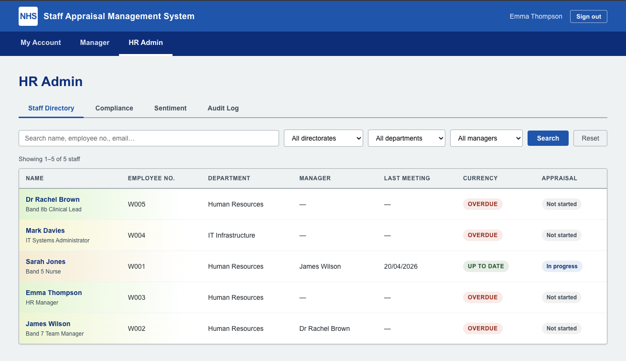
Task: Open the All directorates dropdown
Action: 324,138
